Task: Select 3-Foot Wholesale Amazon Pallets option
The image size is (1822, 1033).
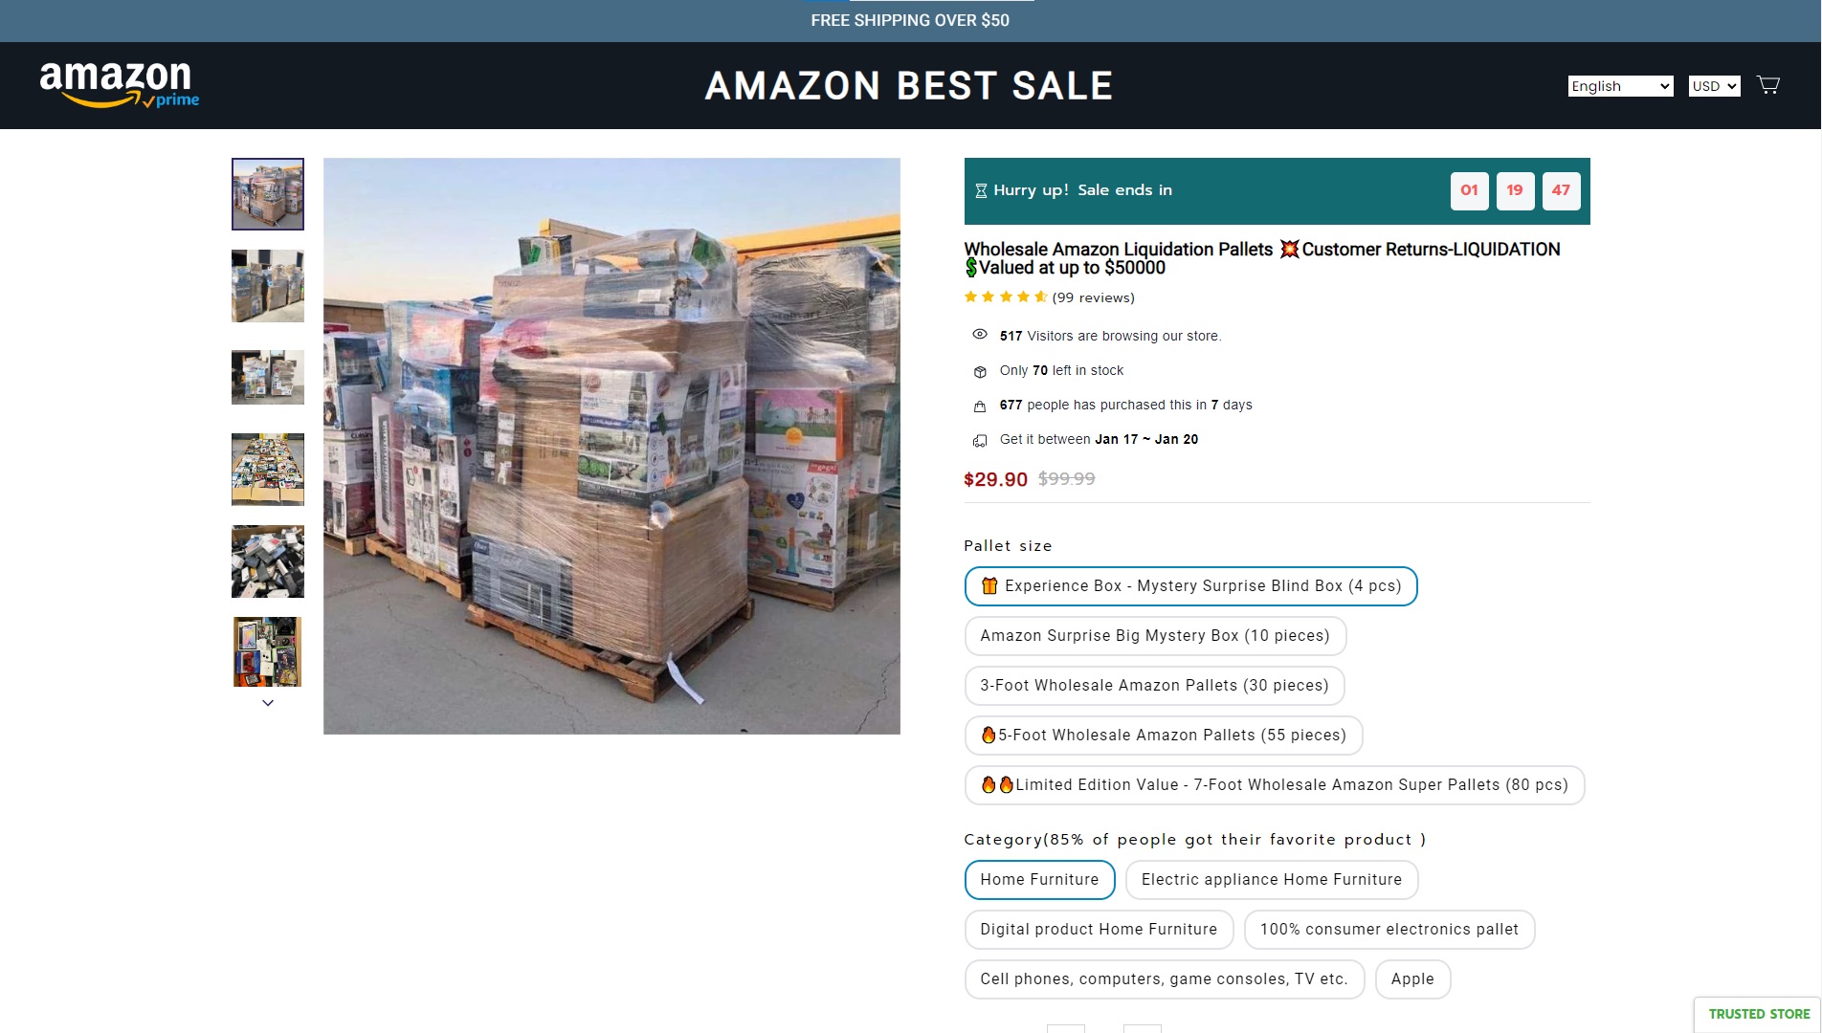Action: (1154, 686)
